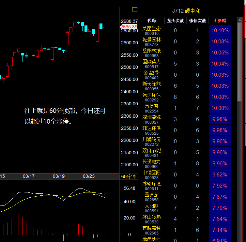This screenshot has height=242, width=246.
Task: Click the 龙头次数 value 8 for 远达环保
Action: 175,97
